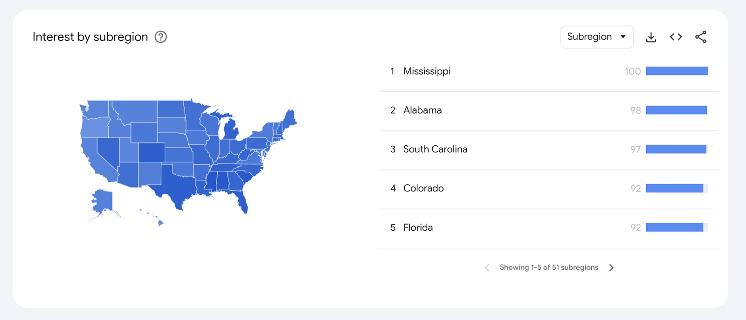This screenshot has width=746, height=320.
Task: Click the Interest by subregion heading
Action: (x=90, y=37)
